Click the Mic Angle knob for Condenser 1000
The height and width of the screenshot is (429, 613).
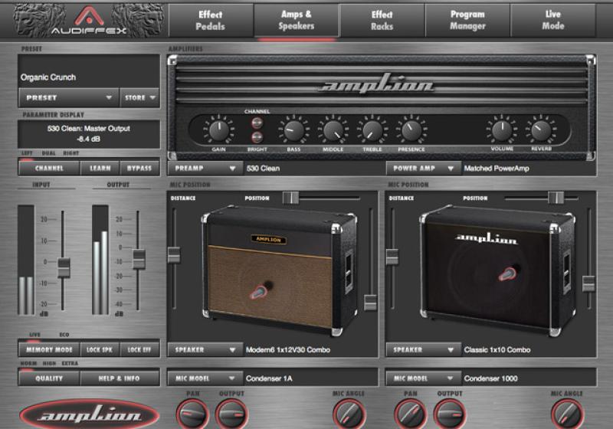point(567,414)
